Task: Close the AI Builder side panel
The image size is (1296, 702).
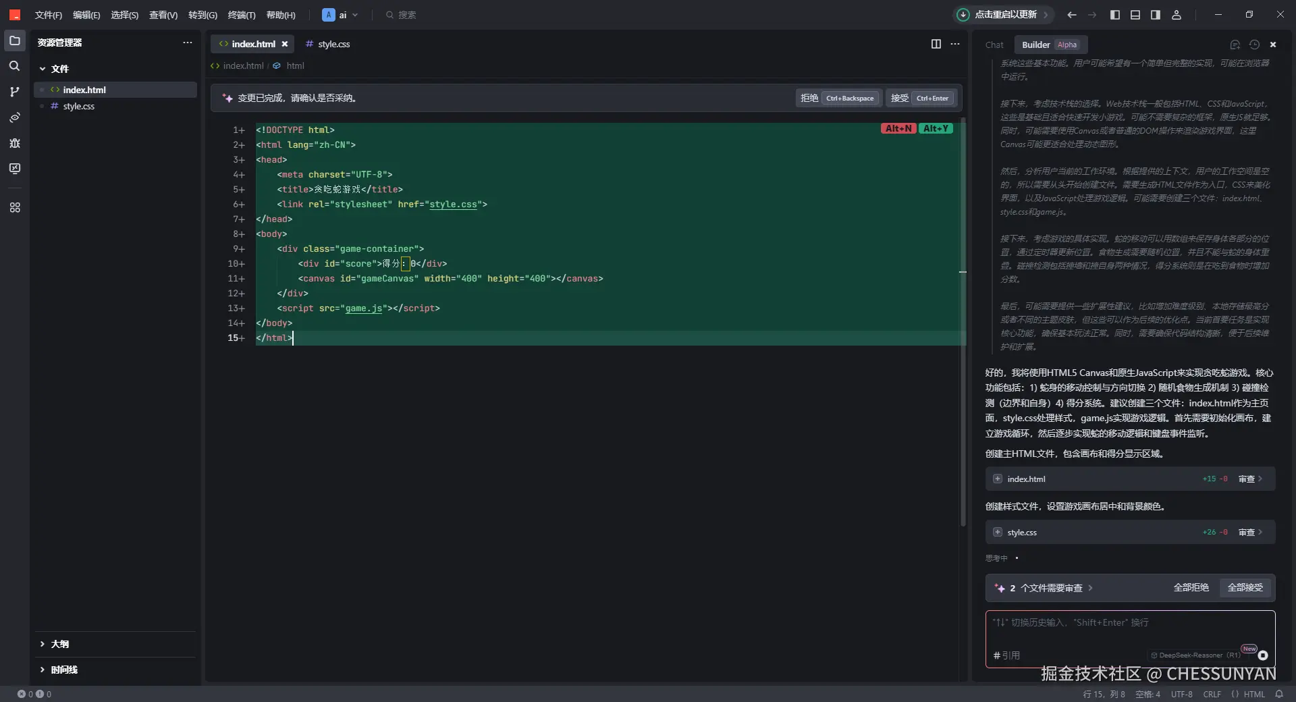Action: [1273, 45]
